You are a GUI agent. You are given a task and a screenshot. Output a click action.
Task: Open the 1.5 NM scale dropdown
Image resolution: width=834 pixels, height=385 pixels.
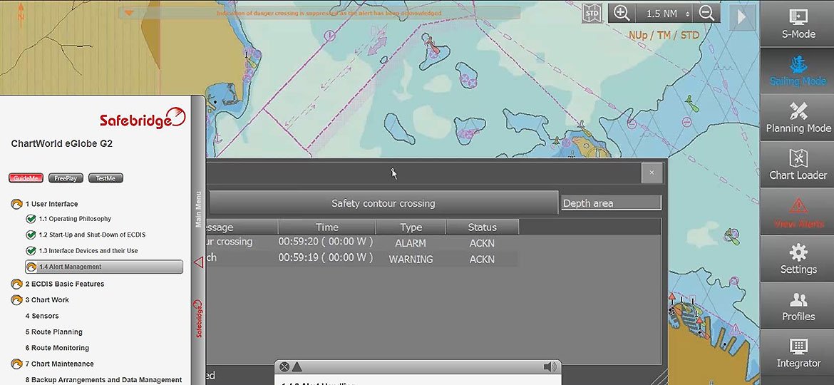[667, 14]
